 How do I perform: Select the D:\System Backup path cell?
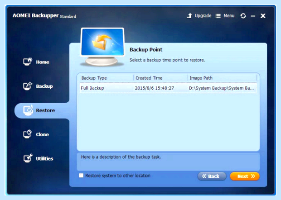tap(221, 88)
